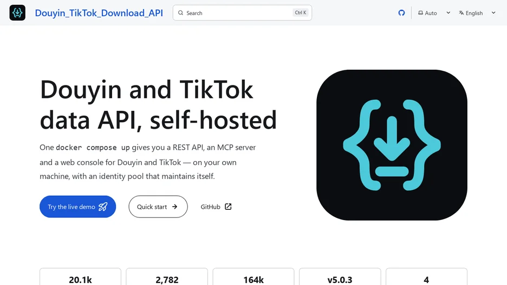Image resolution: width=507 pixels, height=285 pixels.
Task: Click the translate icon beside English
Action: (461, 13)
